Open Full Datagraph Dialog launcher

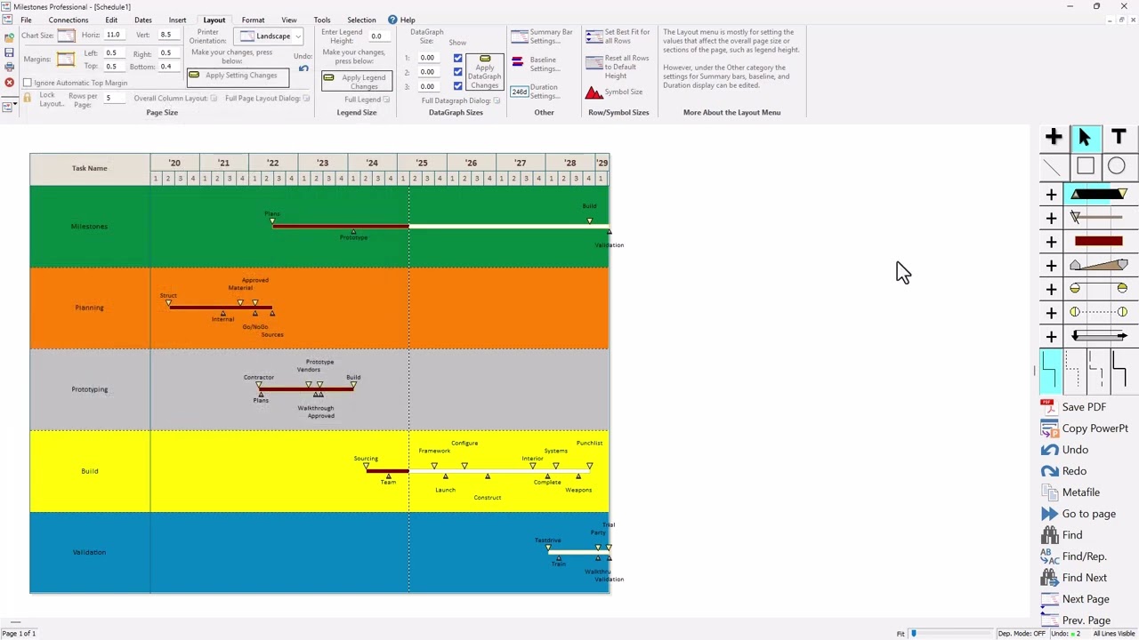point(497,100)
